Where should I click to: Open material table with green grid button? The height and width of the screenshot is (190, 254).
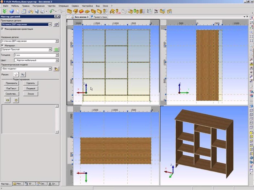click(x=56, y=50)
